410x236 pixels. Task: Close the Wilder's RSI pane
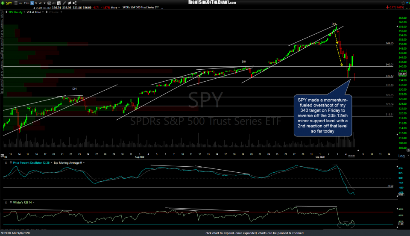coord(6,203)
